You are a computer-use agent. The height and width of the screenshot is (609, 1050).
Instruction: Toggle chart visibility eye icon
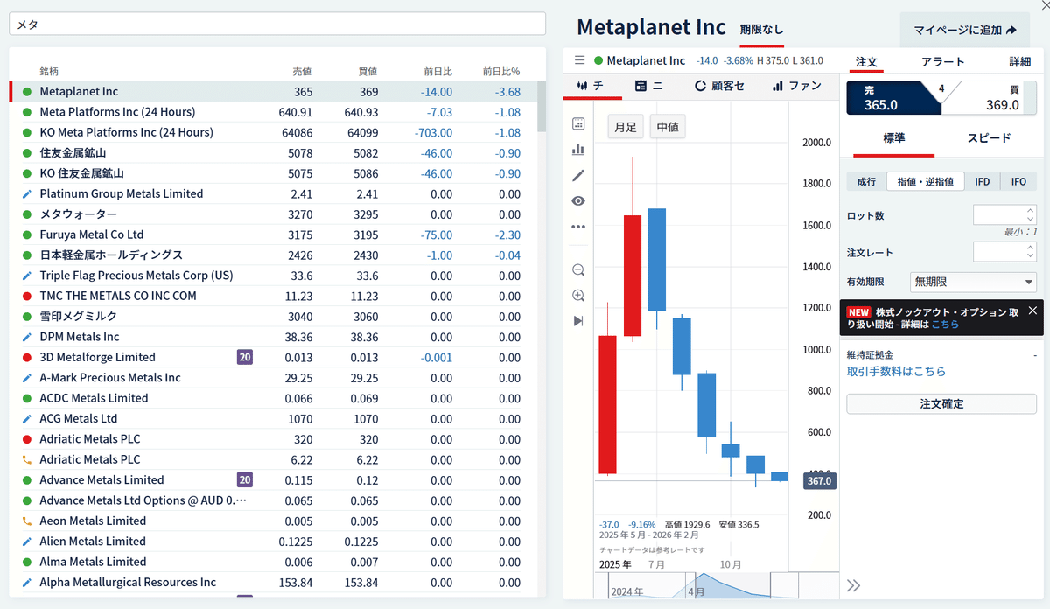pos(577,200)
